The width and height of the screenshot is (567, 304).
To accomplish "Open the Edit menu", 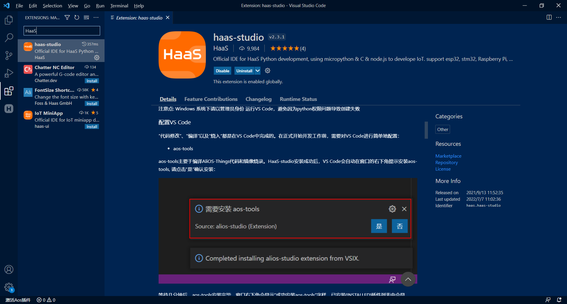I will click(33, 6).
